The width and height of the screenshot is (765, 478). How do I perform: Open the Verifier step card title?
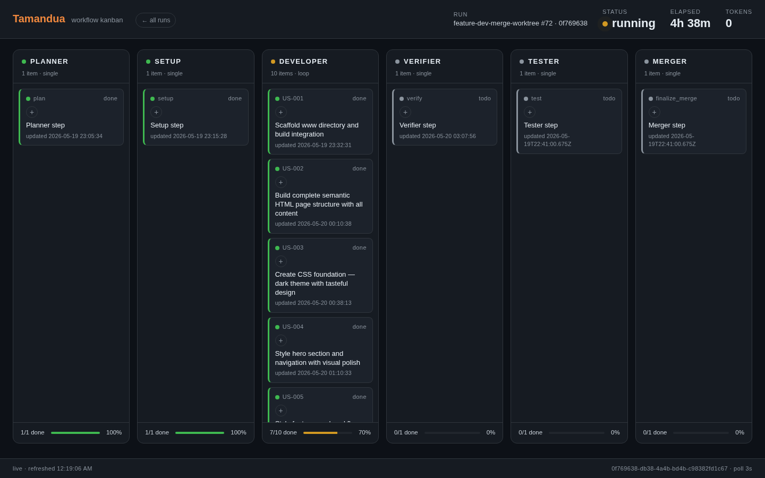point(418,125)
